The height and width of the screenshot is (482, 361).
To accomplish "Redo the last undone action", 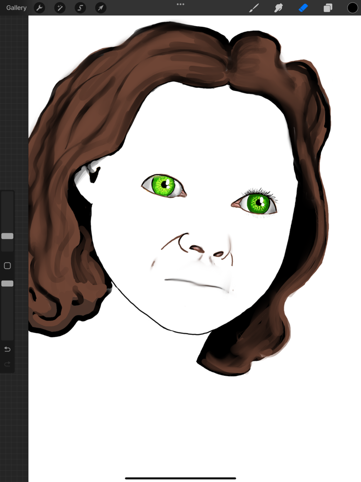I will 7,364.
